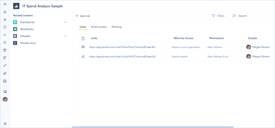Click the horizontal scrollbar at bottom

coord(153,127)
